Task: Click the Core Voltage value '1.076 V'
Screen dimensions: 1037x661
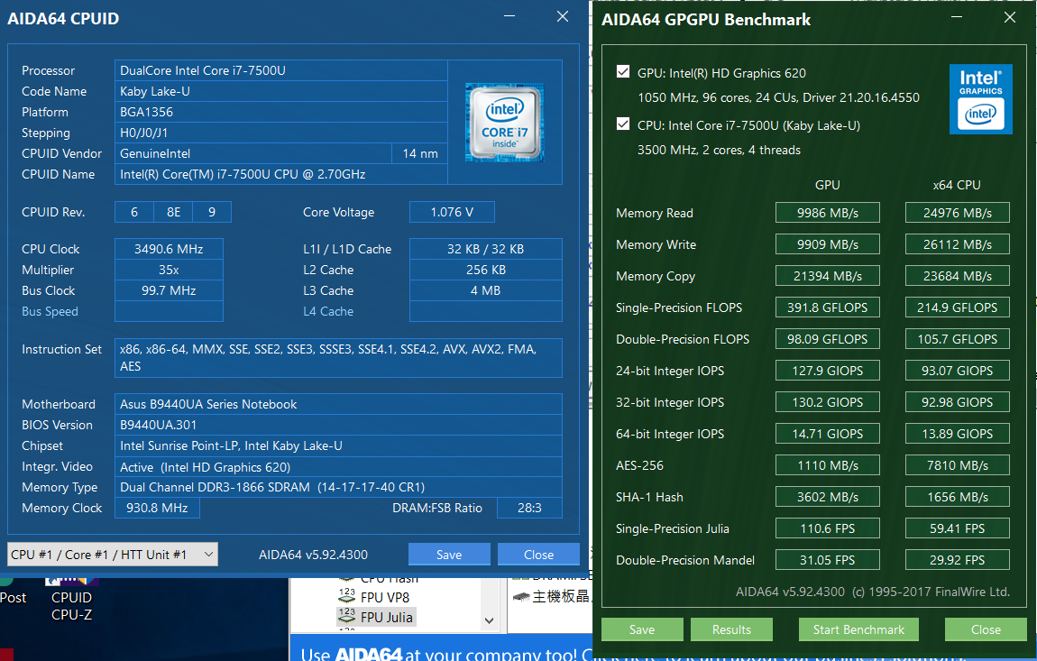Action: 452,212
